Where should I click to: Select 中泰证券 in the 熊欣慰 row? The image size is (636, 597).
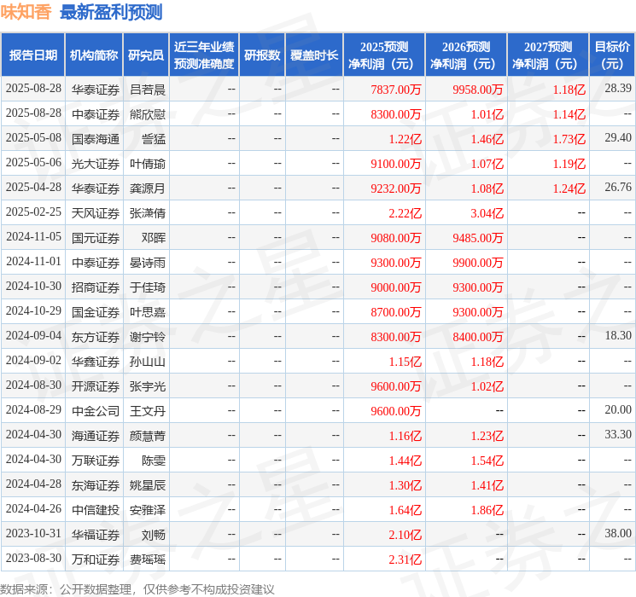[96, 114]
